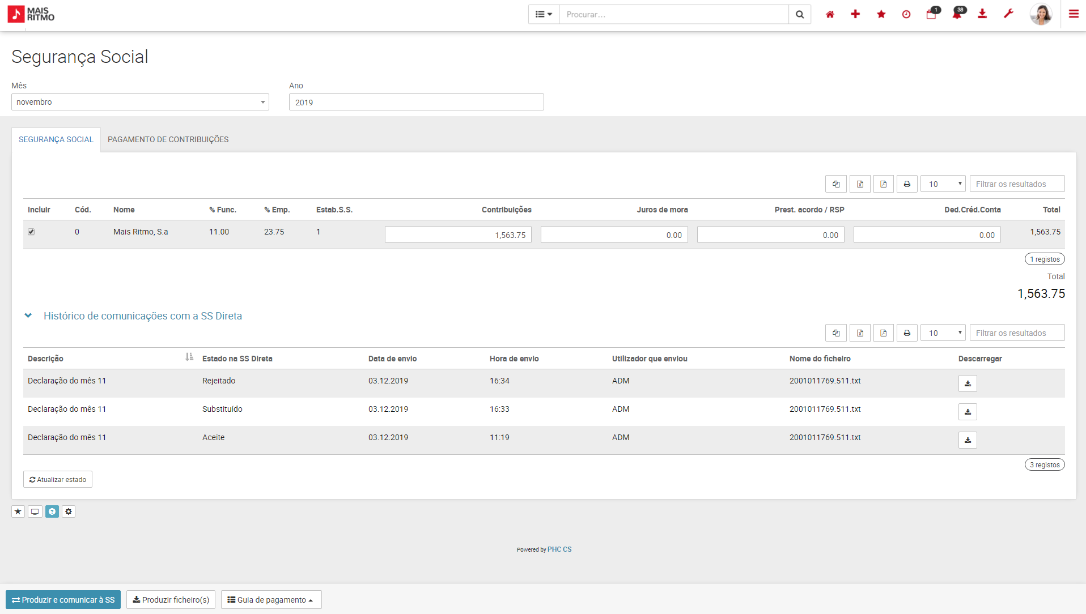
Task: Open notifications bell with badge 38
Action: [958, 14]
